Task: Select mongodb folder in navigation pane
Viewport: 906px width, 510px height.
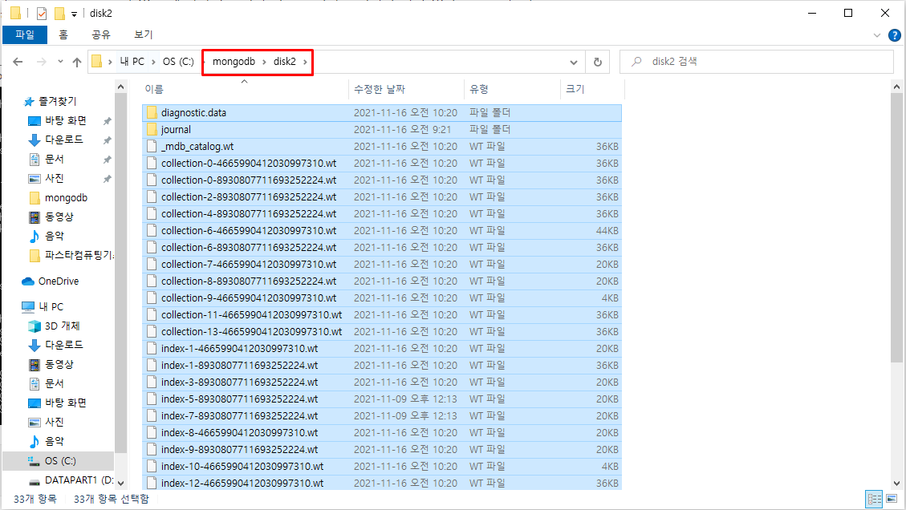Action: point(66,197)
